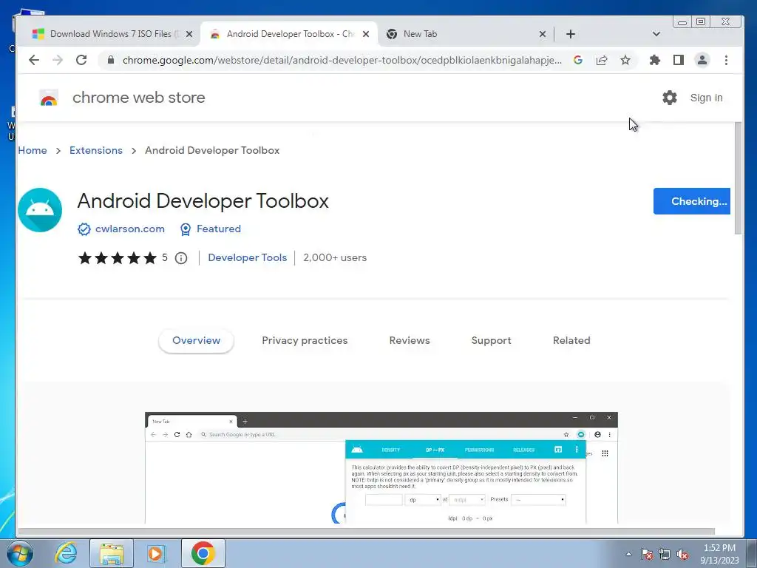Close the Android Developer Toolbox tab
This screenshot has width=757, height=568.
[x=366, y=34]
